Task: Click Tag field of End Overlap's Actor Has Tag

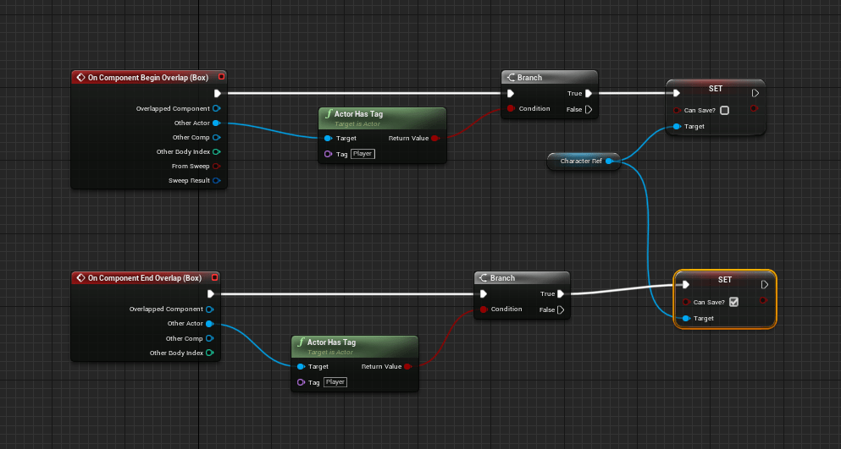Action: [x=335, y=382]
